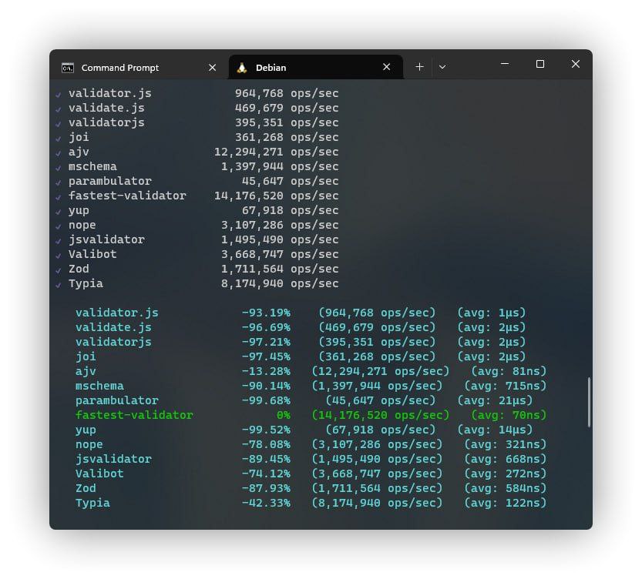Screen dimensions: 642x579
Task: Open a new tab with plus button
Action: point(419,67)
